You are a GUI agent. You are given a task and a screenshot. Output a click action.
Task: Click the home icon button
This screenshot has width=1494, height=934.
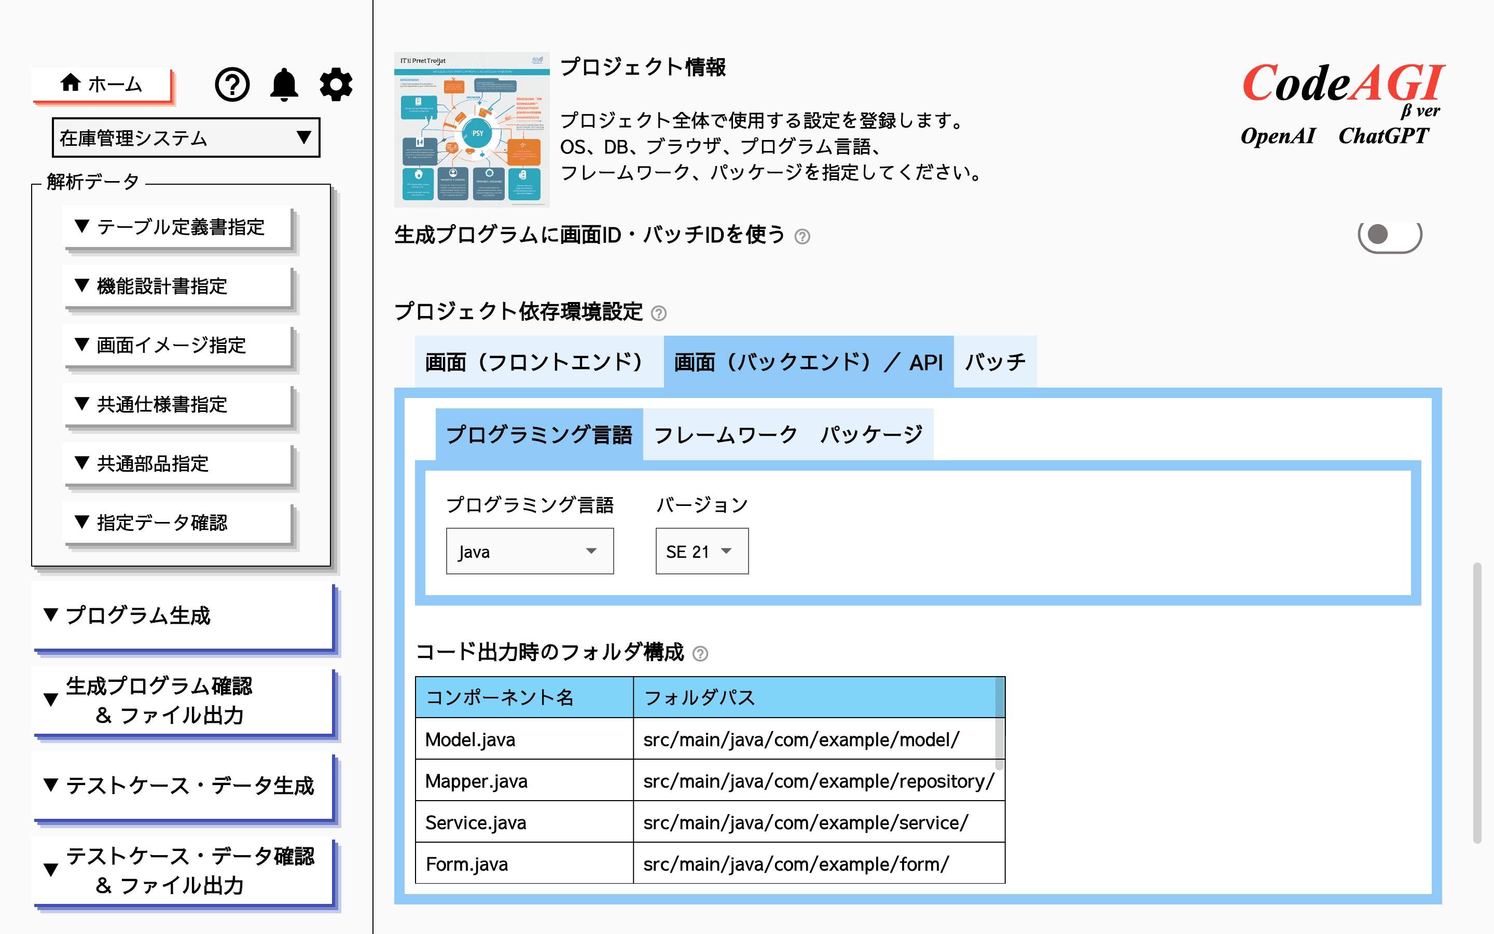[102, 84]
